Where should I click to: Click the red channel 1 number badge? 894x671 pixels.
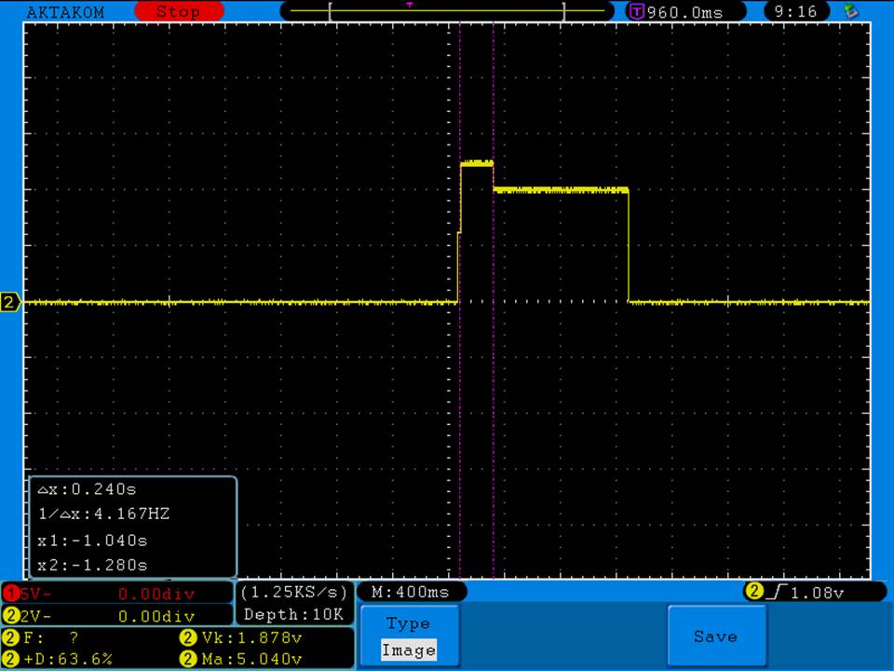point(11,593)
